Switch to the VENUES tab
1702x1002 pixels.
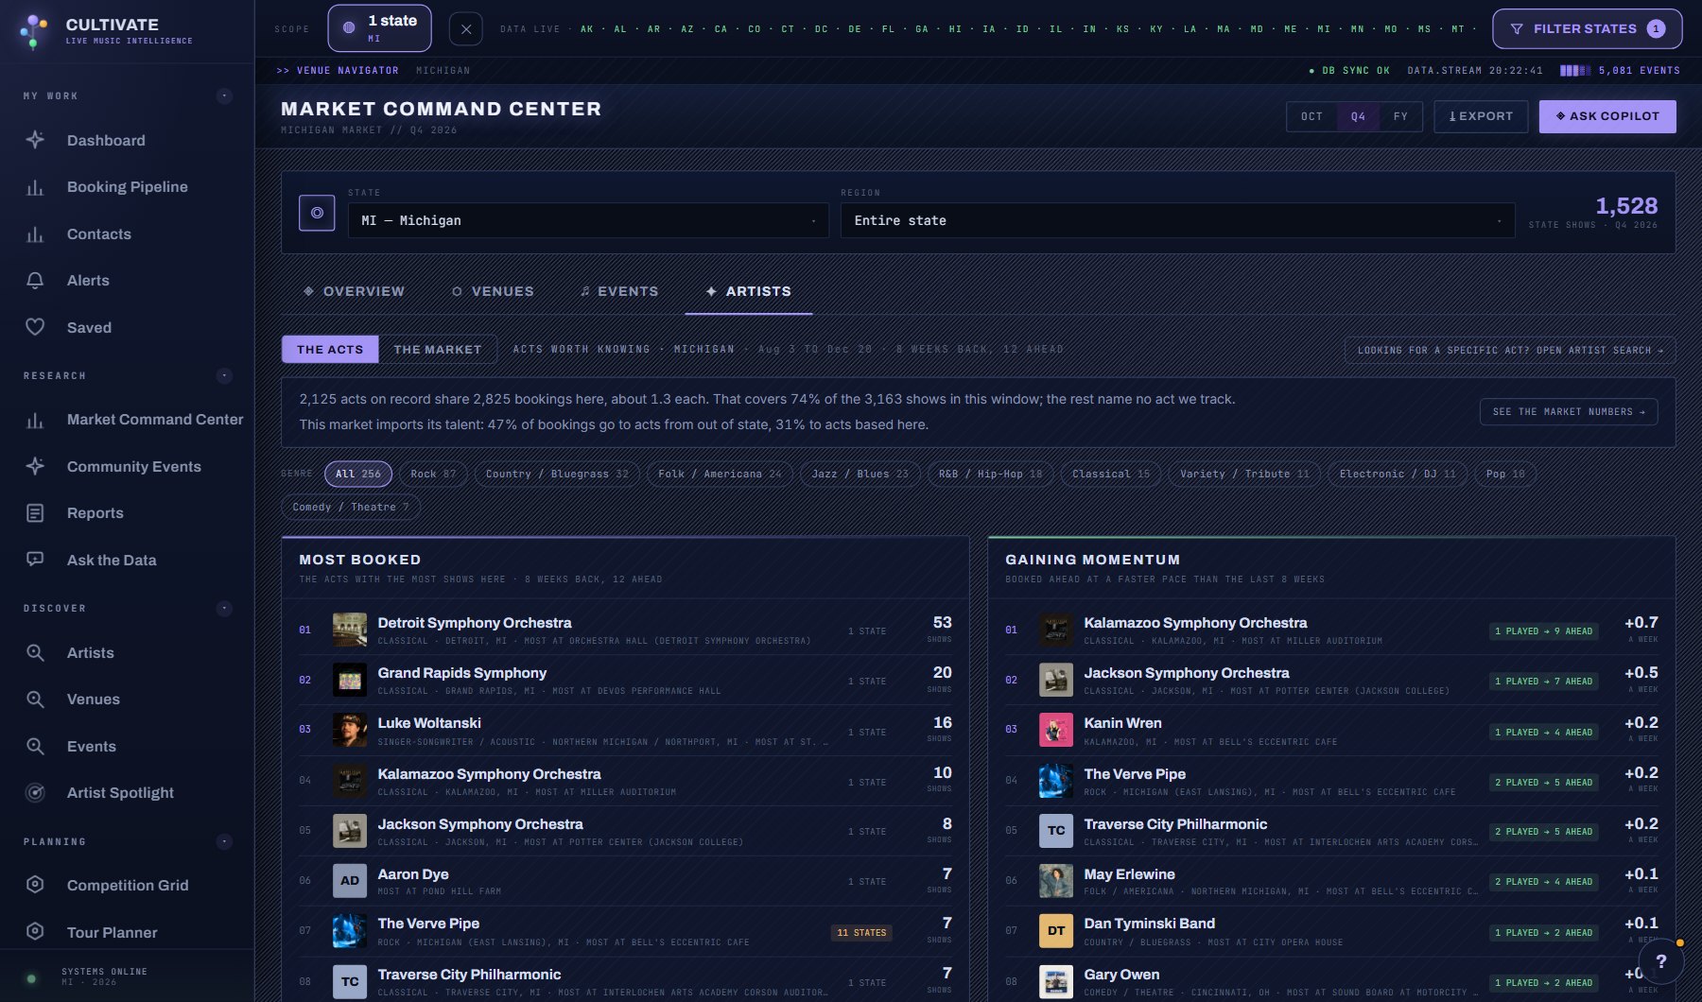(x=493, y=291)
